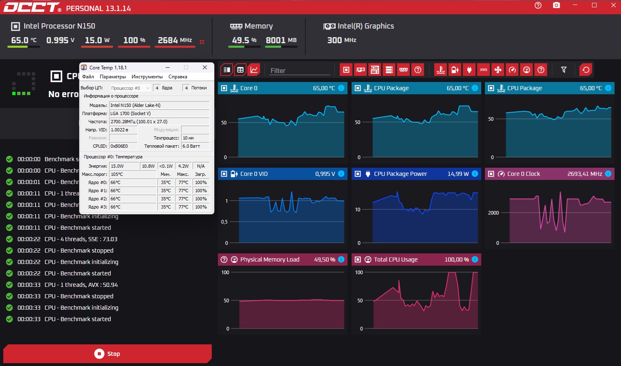The image size is (621, 366).
Task: Click the reset sensors refresh icon
Action: [586, 70]
